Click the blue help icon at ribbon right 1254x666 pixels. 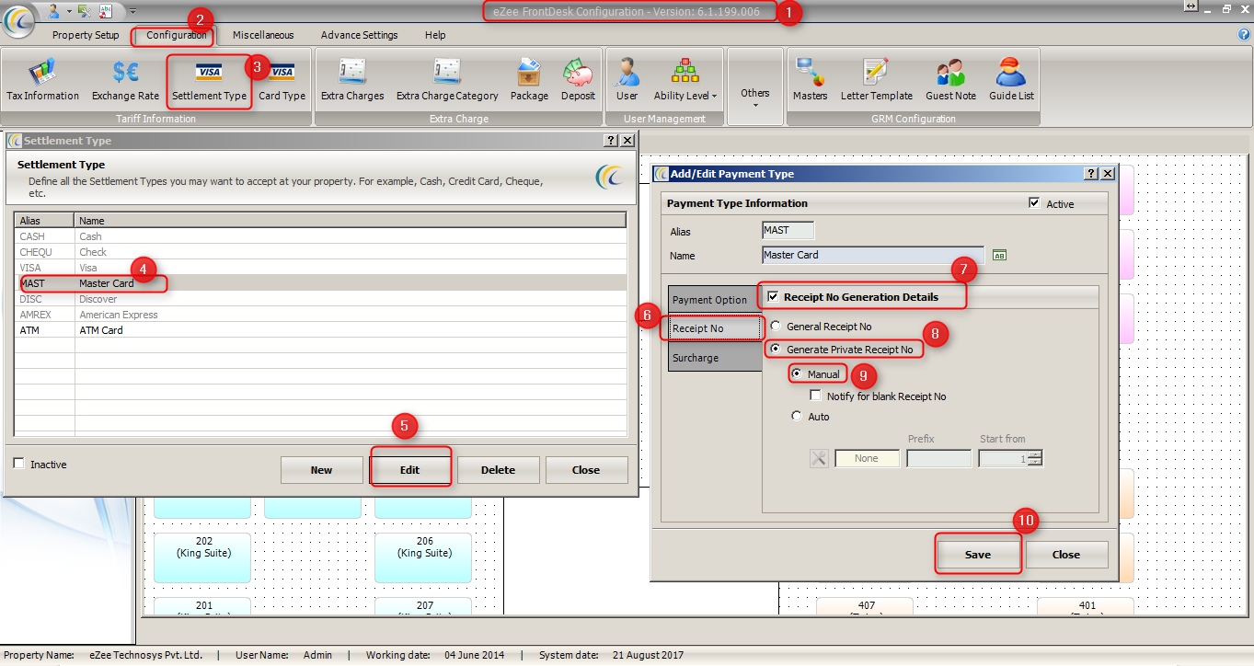point(1244,35)
